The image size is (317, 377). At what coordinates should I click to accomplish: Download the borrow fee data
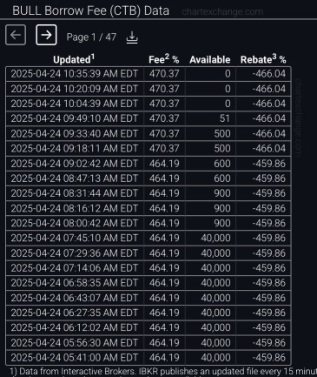click(x=132, y=37)
